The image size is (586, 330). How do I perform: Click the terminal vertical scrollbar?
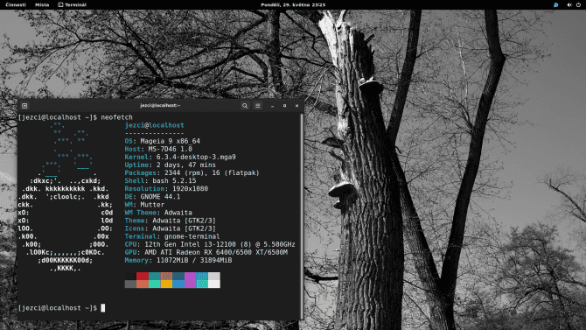(x=302, y=216)
